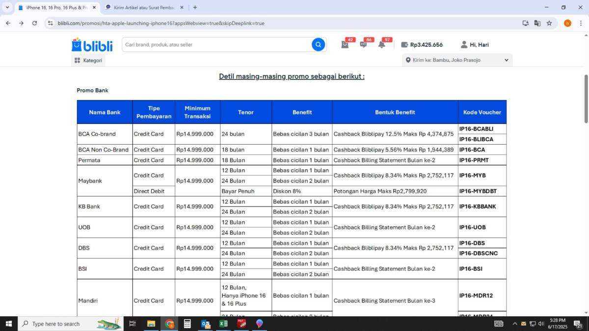Viewport: 589px width, 331px height.
Task: Select voucher code IP16-MYBDBT
Action: (x=478, y=191)
